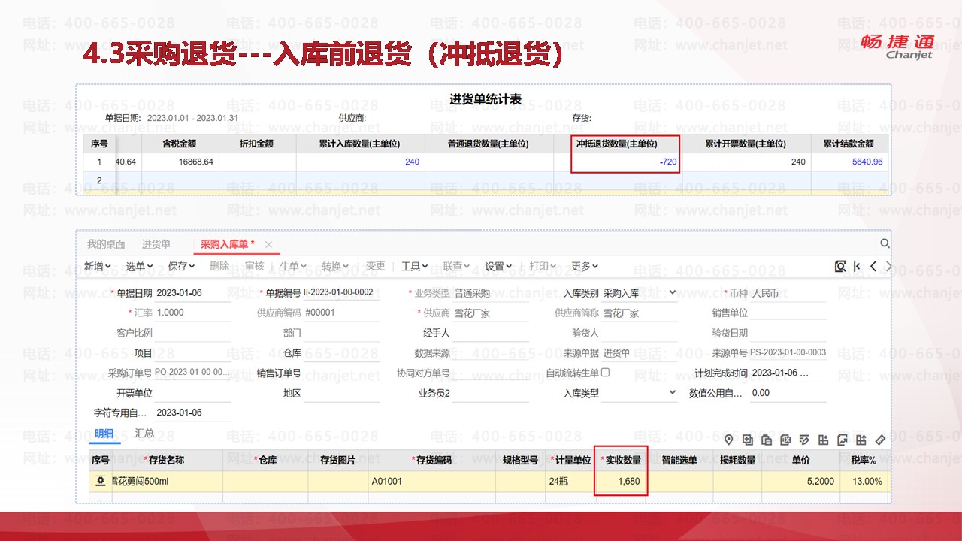962x541 pixels.
Task: Switch to the 汇总 tab
Action: tap(144, 433)
